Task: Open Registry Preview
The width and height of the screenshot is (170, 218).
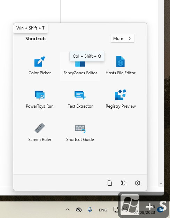Action: click(x=121, y=100)
